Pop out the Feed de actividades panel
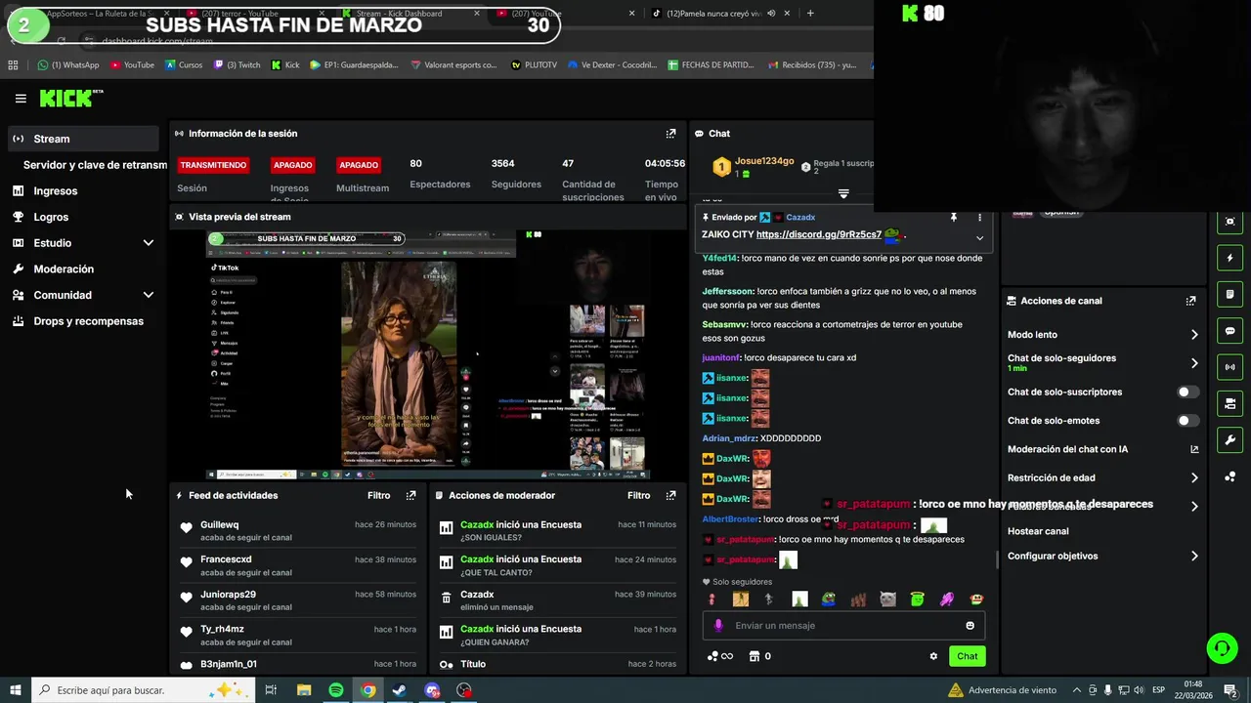 410,496
